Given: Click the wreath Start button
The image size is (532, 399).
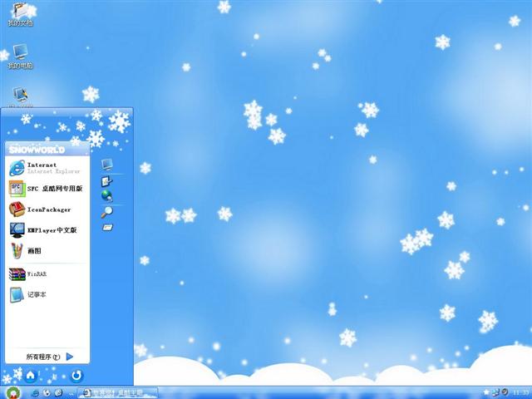Looking at the screenshot, I should pos(13,392).
